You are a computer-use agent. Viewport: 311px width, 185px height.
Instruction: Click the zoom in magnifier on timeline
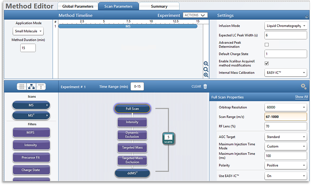pos(206,75)
